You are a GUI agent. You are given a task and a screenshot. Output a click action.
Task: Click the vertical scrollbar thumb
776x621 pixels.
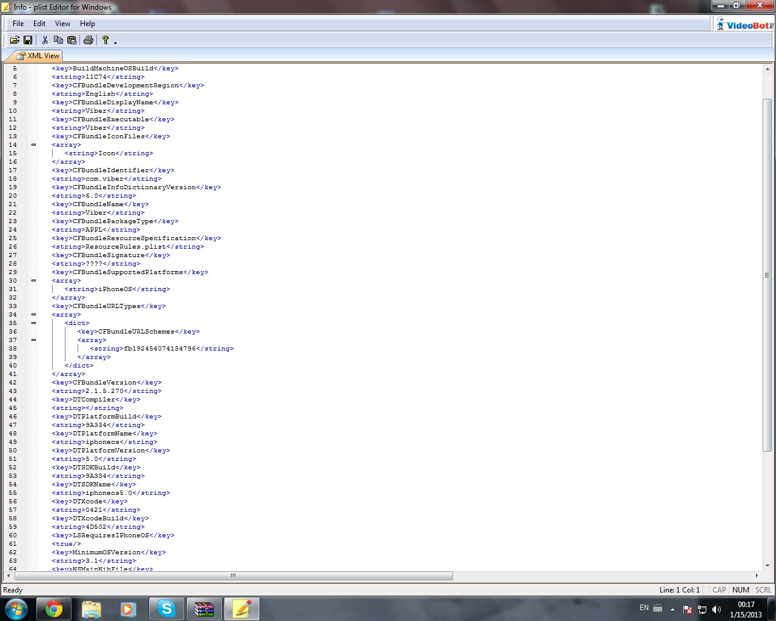pos(767,275)
